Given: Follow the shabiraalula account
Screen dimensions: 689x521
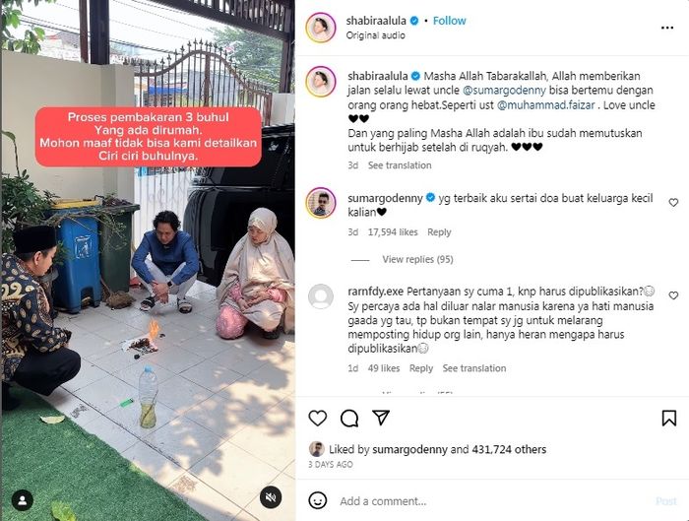Looking at the screenshot, I should click(x=449, y=21).
